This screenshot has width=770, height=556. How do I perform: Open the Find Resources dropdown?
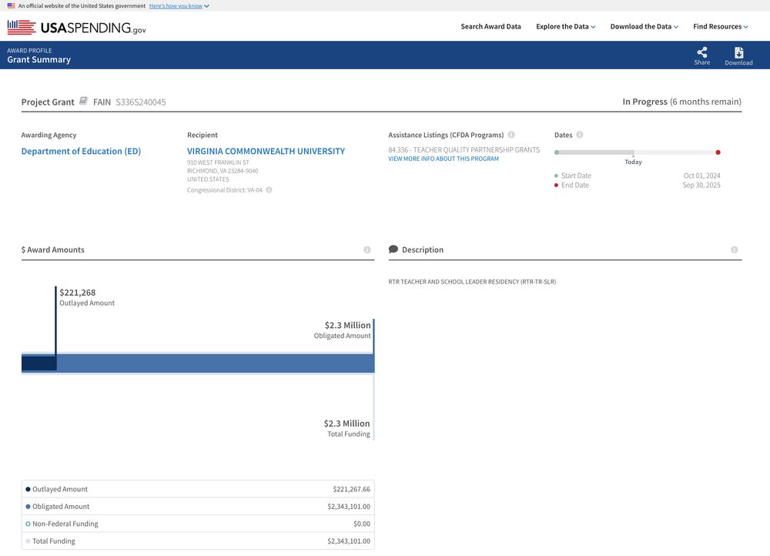(721, 26)
